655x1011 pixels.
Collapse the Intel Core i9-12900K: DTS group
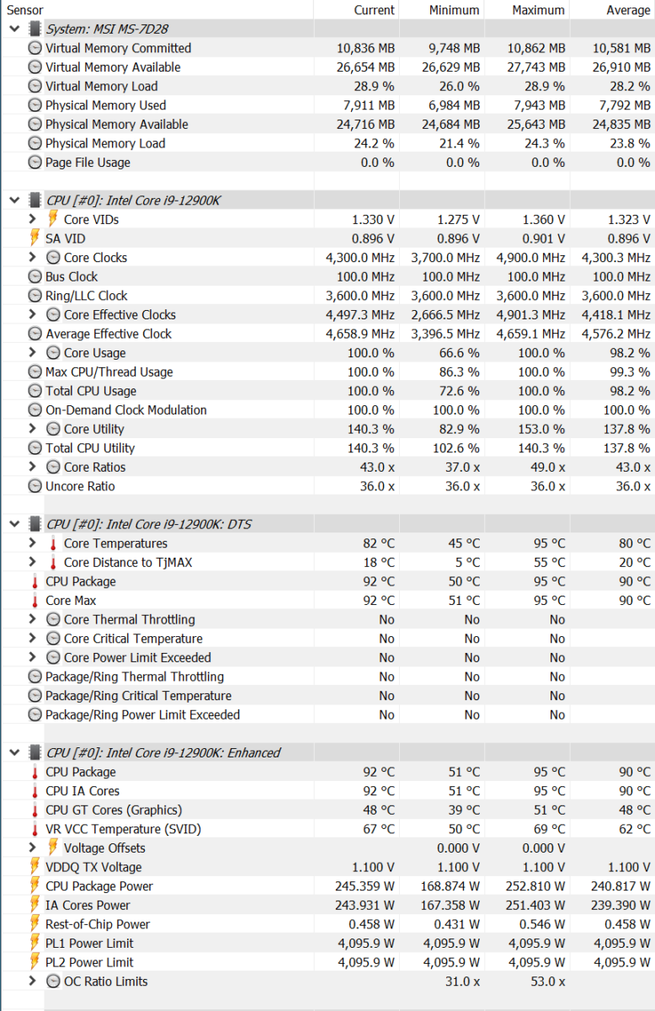pos(14,524)
